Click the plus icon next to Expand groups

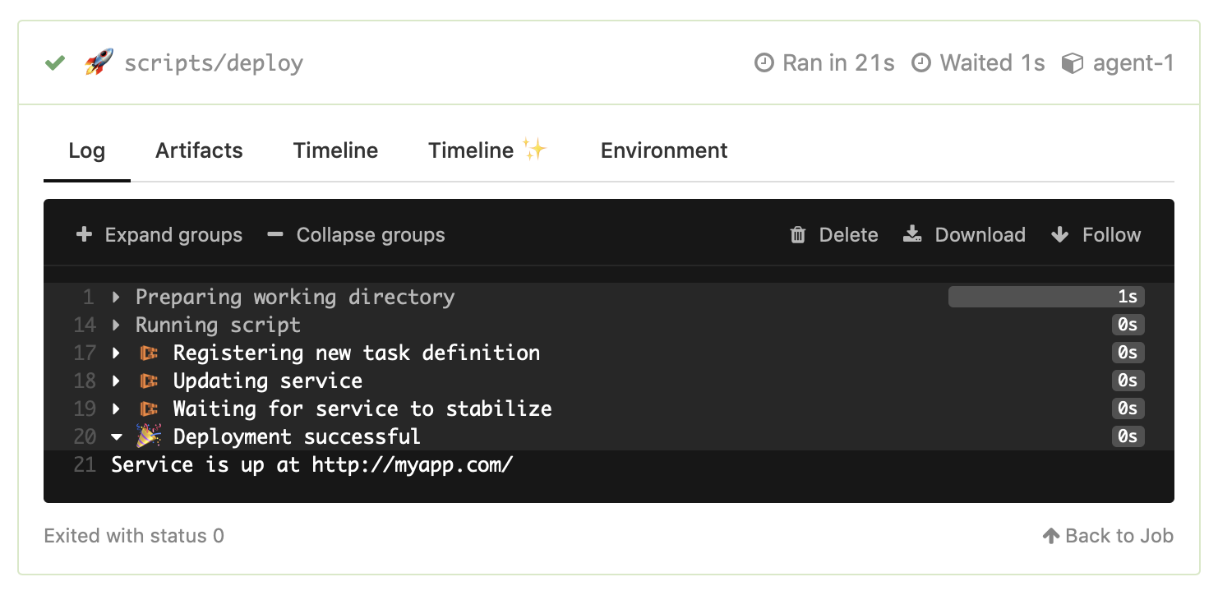coord(84,234)
